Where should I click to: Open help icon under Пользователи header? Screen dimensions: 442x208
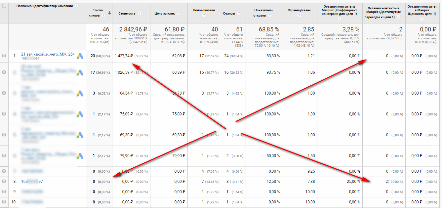(x=204, y=15)
